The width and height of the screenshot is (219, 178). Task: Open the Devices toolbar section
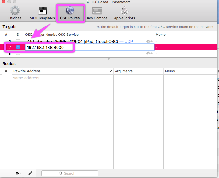click(15, 13)
